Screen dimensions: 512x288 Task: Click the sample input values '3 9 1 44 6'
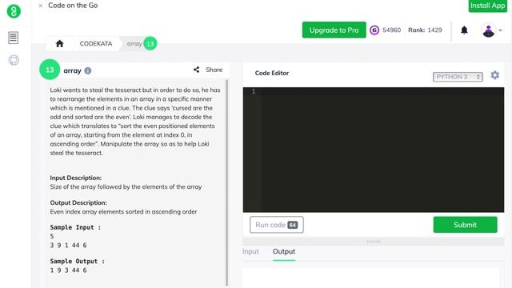tap(68, 246)
